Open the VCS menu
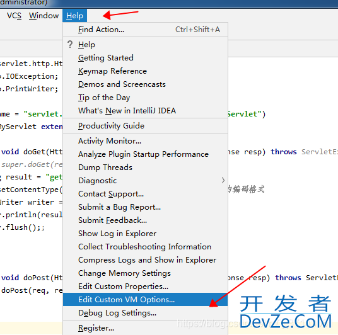The image size is (338, 335). (15, 16)
